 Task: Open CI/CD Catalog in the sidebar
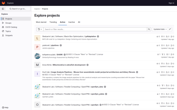tap(16, 27)
